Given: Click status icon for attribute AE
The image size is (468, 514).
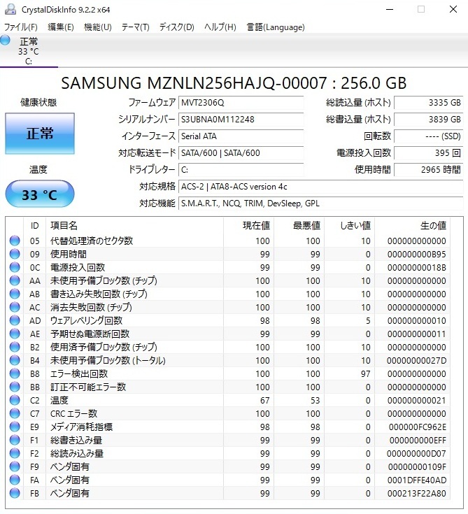Looking at the screenshot, I should (x=15, y=334).
